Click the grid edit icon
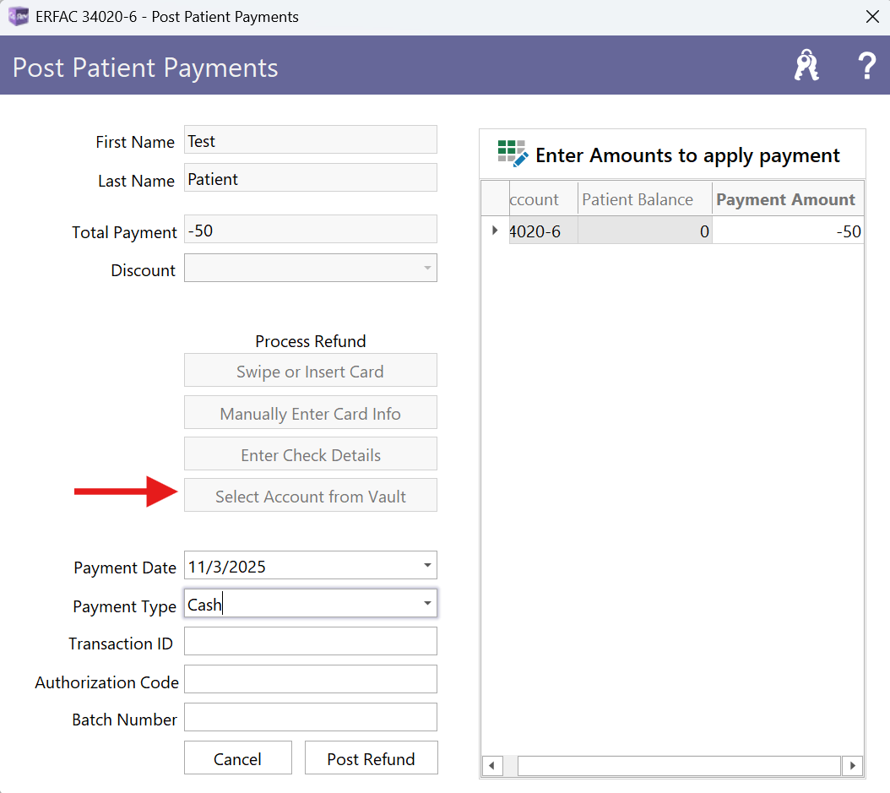This screenshot has height=793, width=890. coord(513,154)
